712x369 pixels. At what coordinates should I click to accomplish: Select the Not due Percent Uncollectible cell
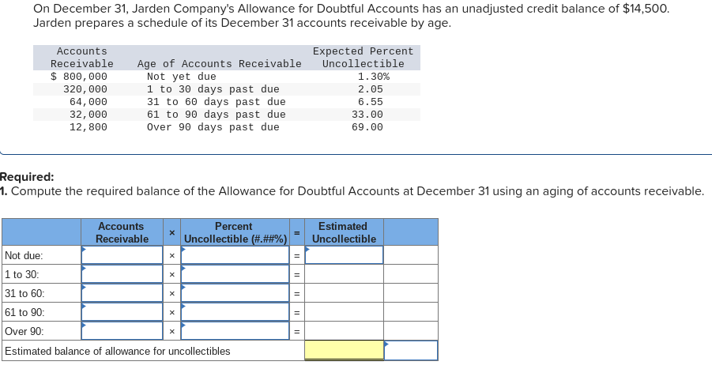point(235,255)
